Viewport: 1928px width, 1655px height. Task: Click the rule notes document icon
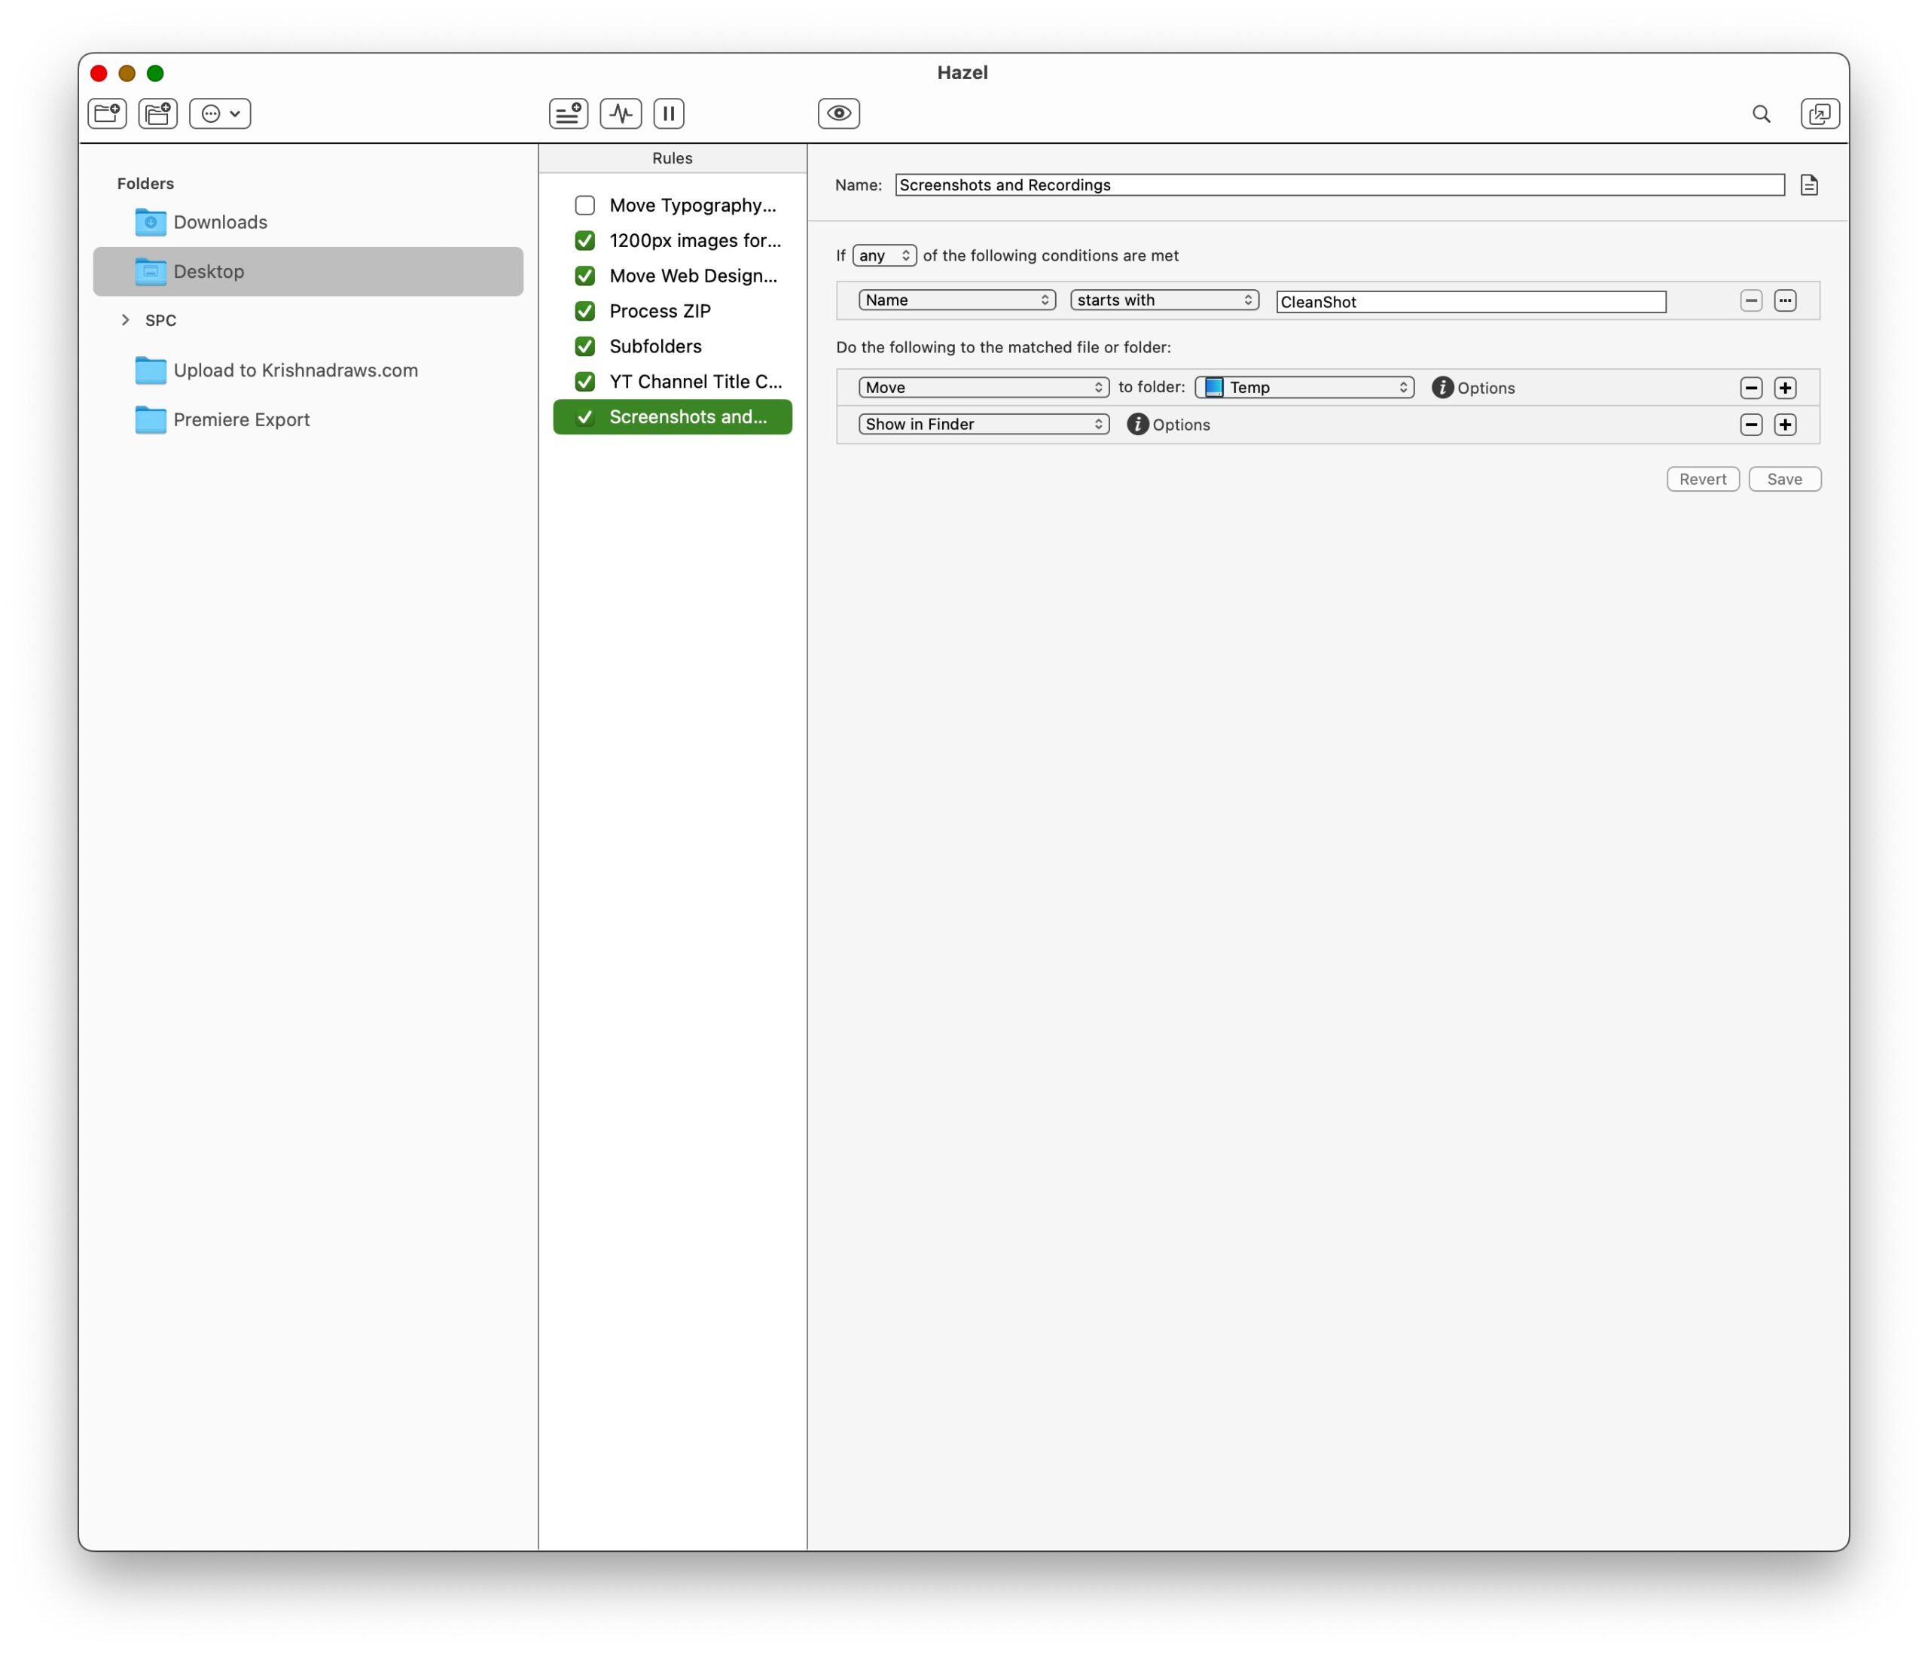[x=1808, y=185]
